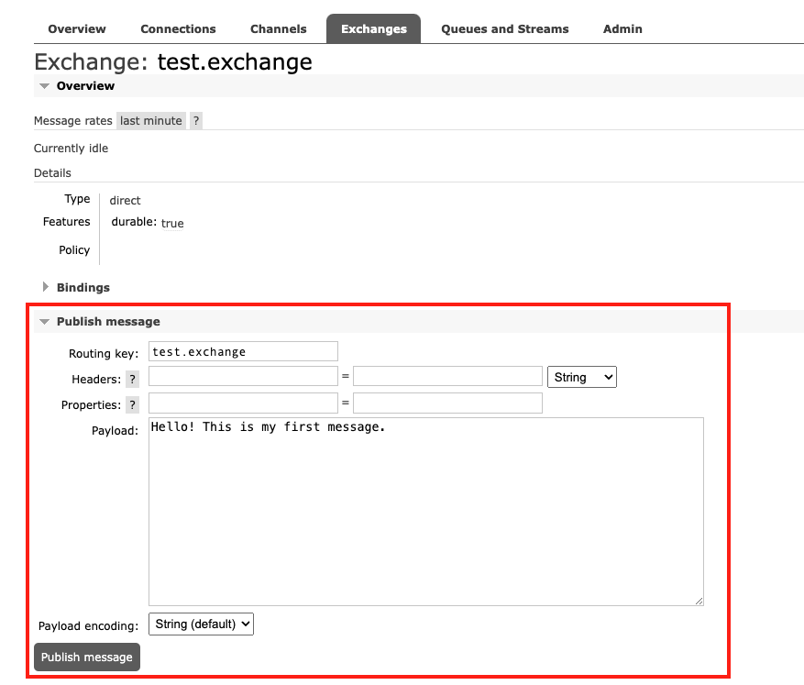804x685 pixels.
Task: Click the Properties value input field
Action: coord(447,403)
